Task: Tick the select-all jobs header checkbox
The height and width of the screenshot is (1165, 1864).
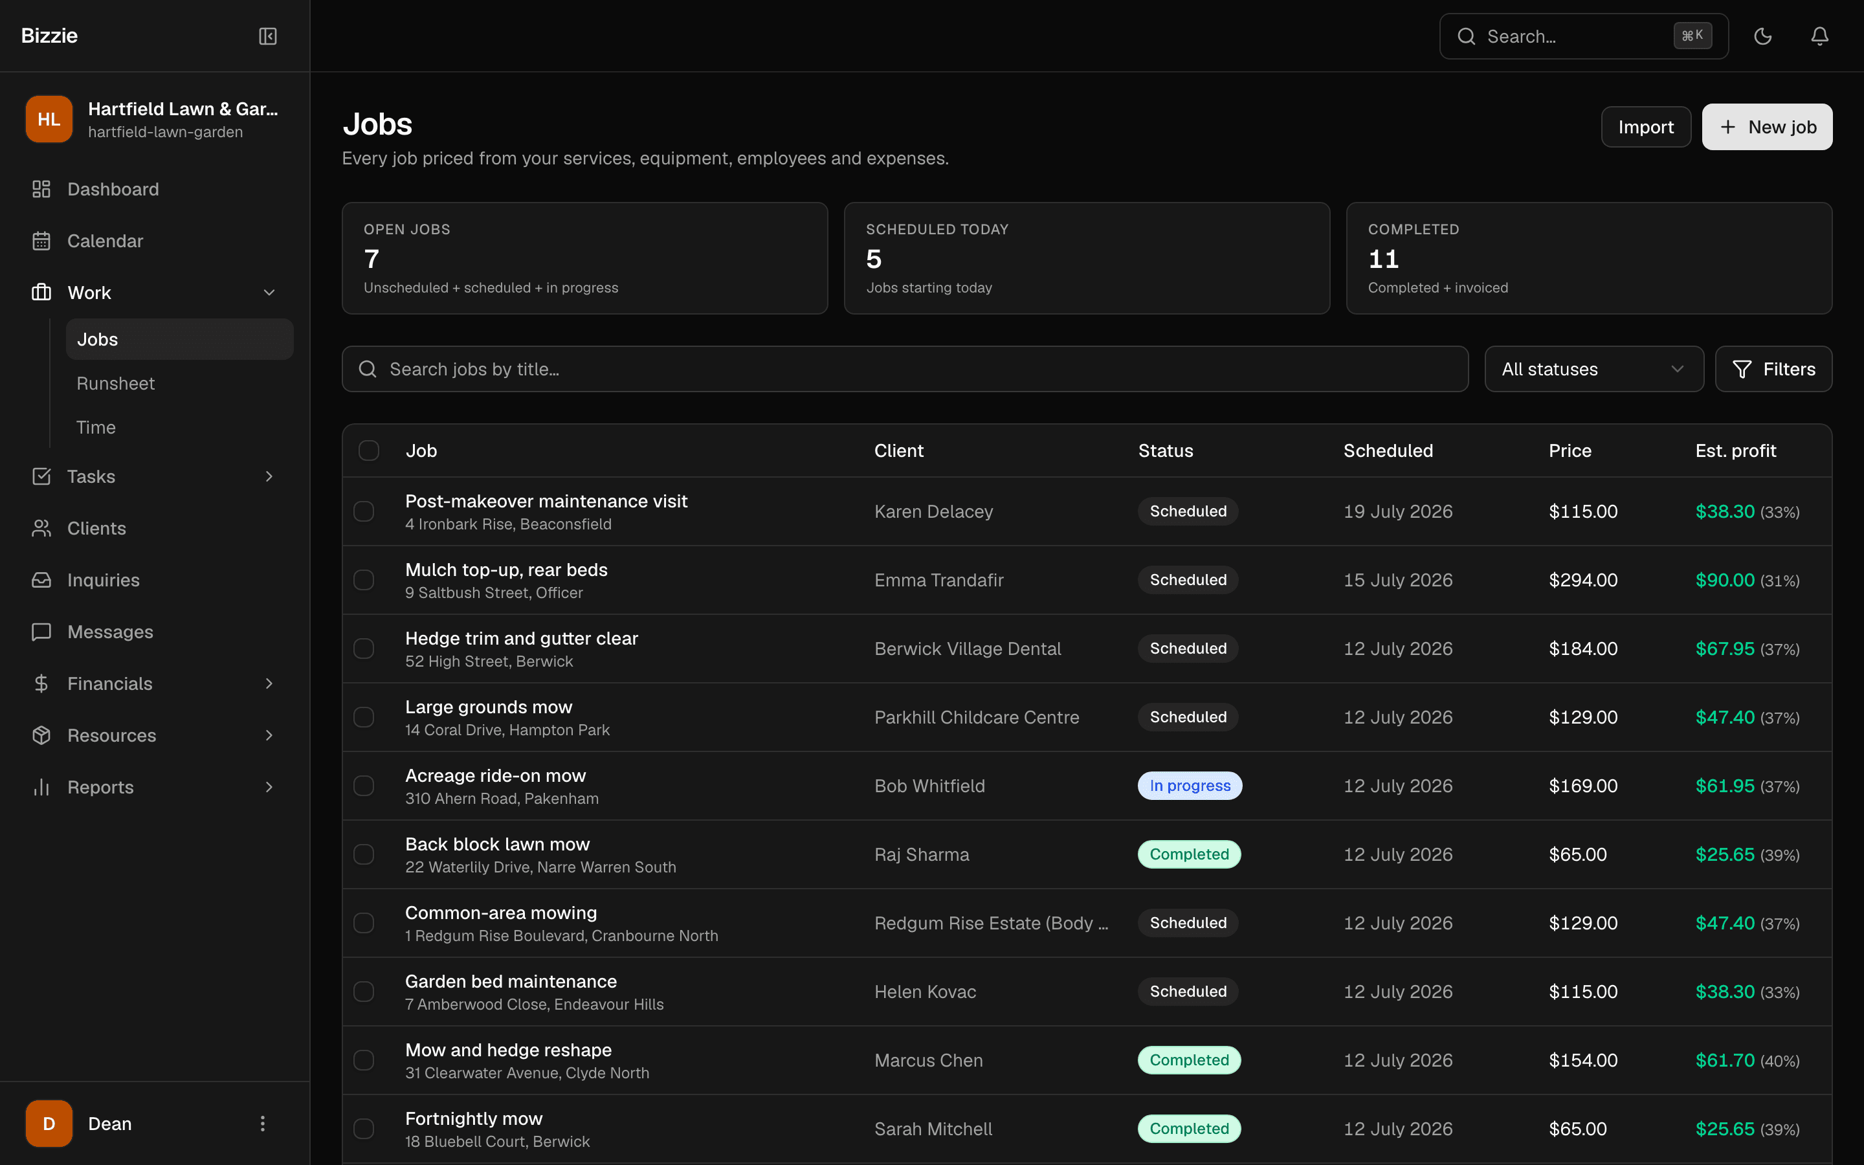Action: pos(369,450)
